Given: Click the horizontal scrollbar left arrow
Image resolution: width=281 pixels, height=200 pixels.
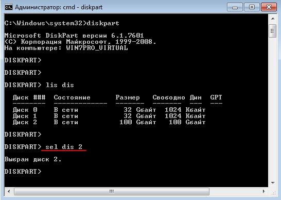Looking at the screenshot, I should (9, 191).
